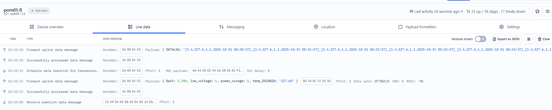Click the Device overview grid icon
The height and width of the screenshot is (110, 552).
click(x=32, y=27)
